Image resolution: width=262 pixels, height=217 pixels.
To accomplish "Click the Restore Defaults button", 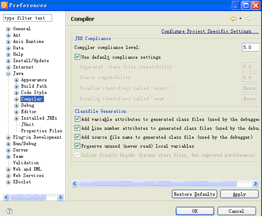I will [x=195, y=194].
